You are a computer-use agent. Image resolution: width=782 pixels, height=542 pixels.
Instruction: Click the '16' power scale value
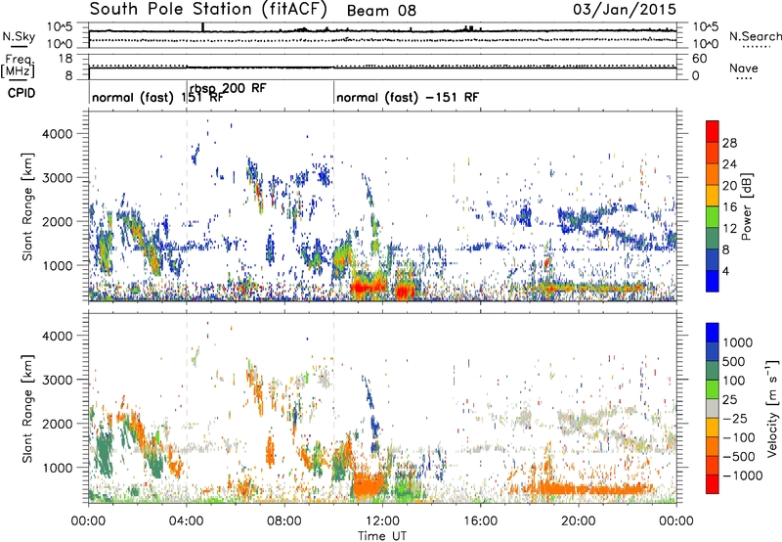tap(729, 207)
